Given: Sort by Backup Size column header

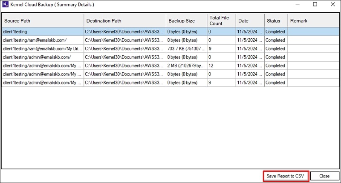Looking at the screenshot, I should pyautogui.click(x=187, y=20).
